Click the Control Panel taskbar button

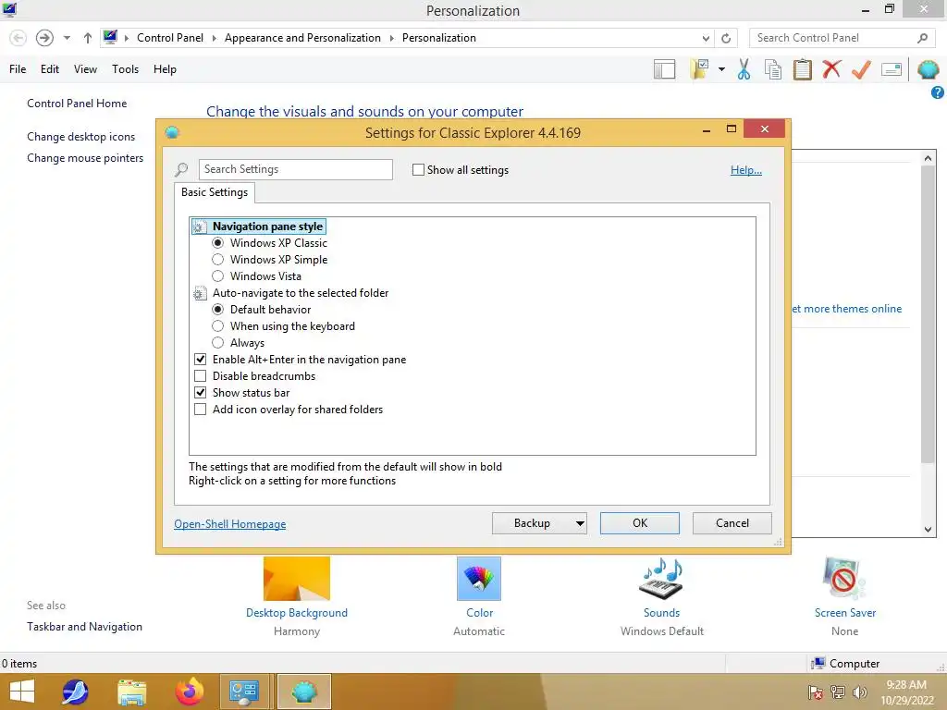pos(244,692)
